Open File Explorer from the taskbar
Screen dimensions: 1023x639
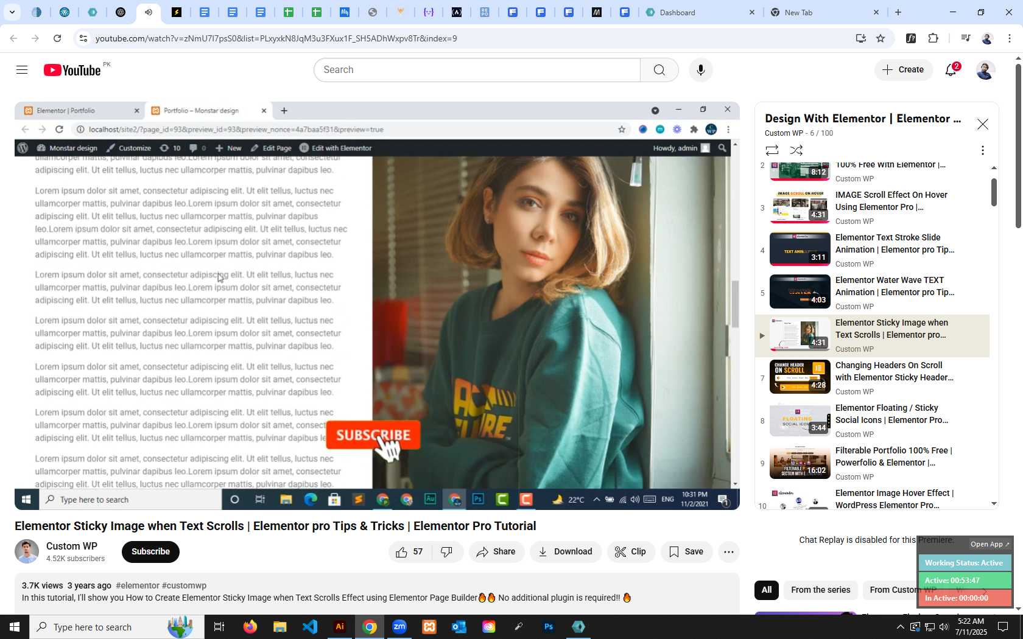coord(279,627)
